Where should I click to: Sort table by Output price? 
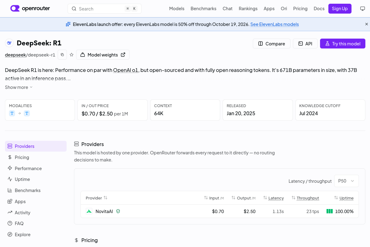(x=244, y=198)
